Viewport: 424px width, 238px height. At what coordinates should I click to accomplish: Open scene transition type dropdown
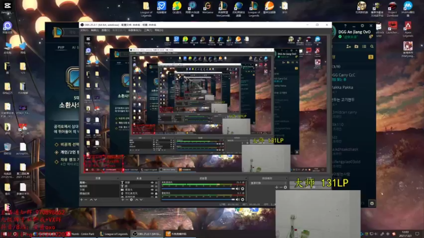coord(268,183)
